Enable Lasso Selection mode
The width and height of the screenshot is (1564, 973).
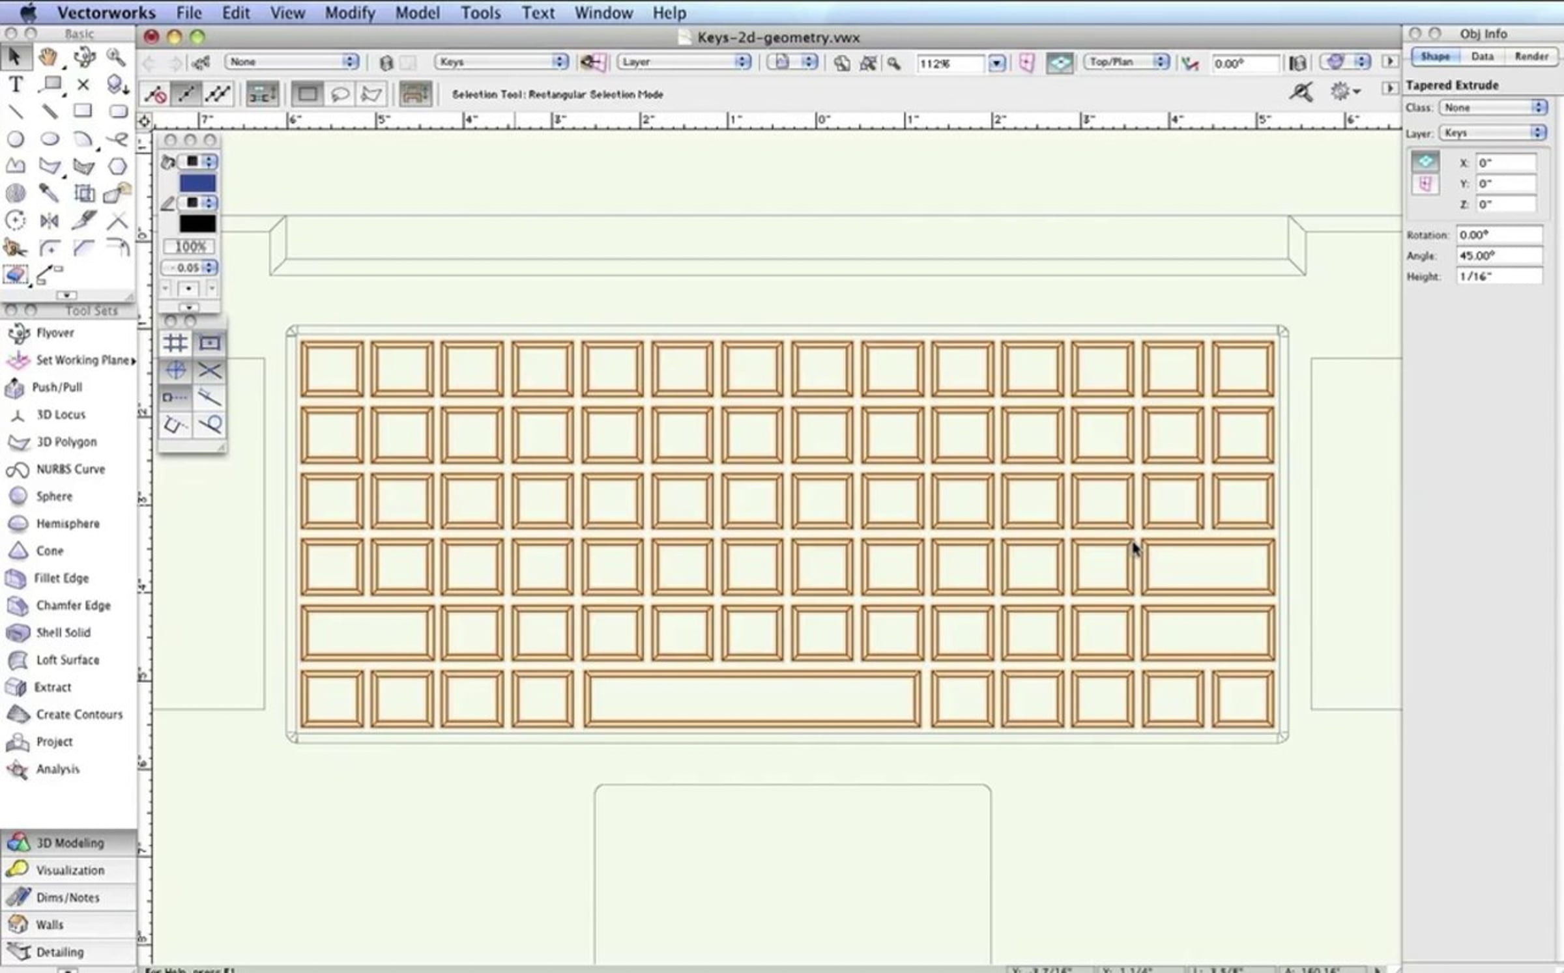pos(340,94)
